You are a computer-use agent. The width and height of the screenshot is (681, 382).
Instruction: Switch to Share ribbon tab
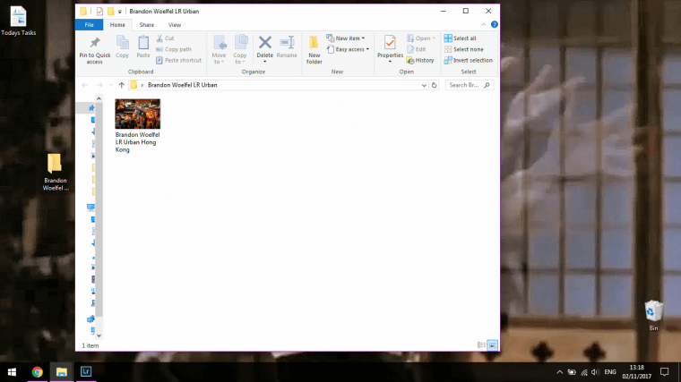146,25
